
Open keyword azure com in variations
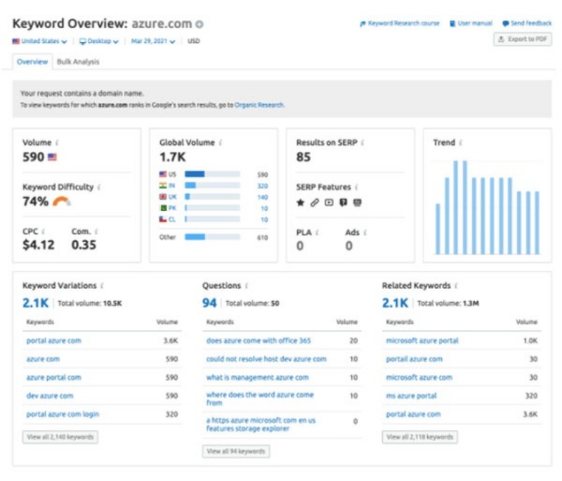coord(43,359)
